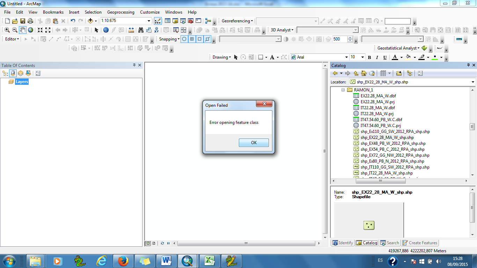Toggle Bold text formatting
The height and width of the screenshot is (268, 477).
369,57
